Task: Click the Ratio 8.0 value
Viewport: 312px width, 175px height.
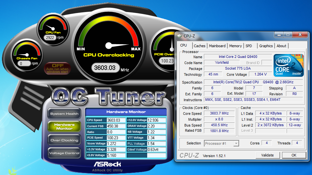Action: coord(116,132)
